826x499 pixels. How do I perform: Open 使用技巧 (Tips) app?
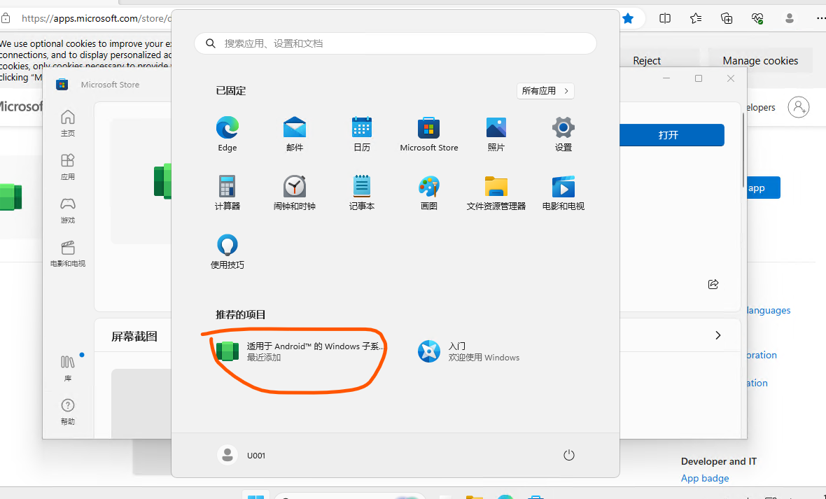click(x=227, y=251)
